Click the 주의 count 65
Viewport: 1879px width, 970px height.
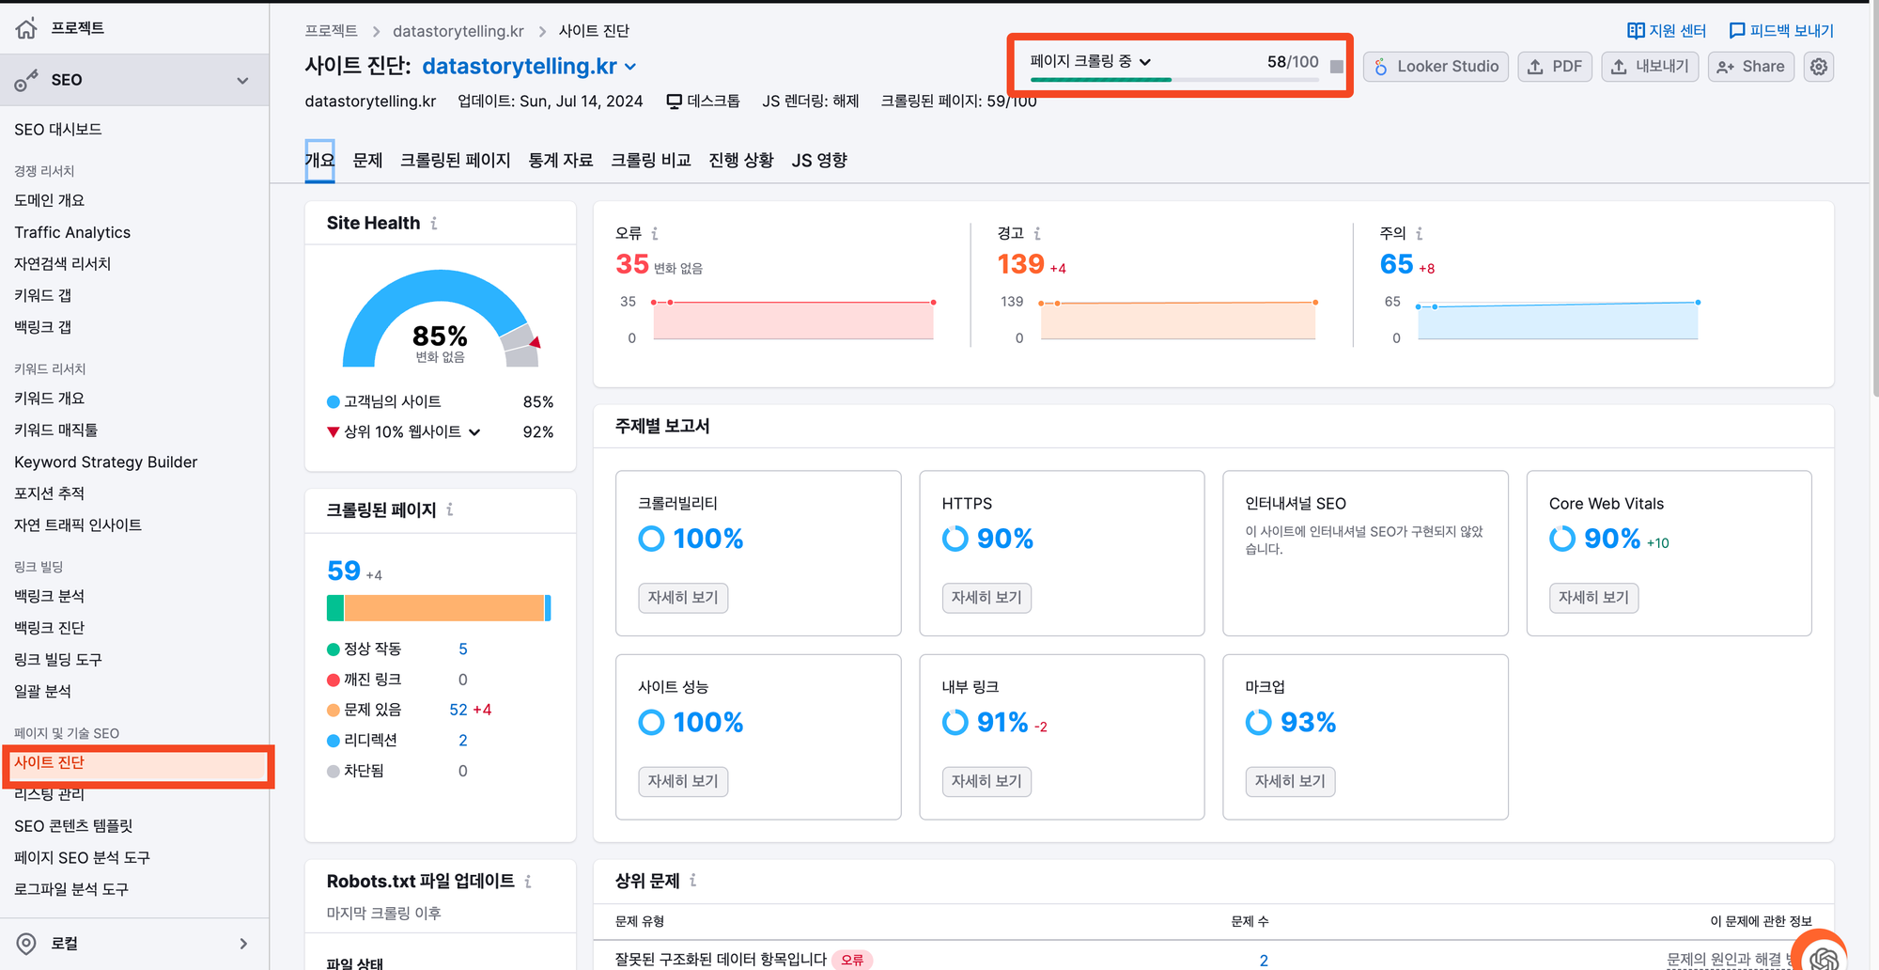click(x=1397, y=264)
